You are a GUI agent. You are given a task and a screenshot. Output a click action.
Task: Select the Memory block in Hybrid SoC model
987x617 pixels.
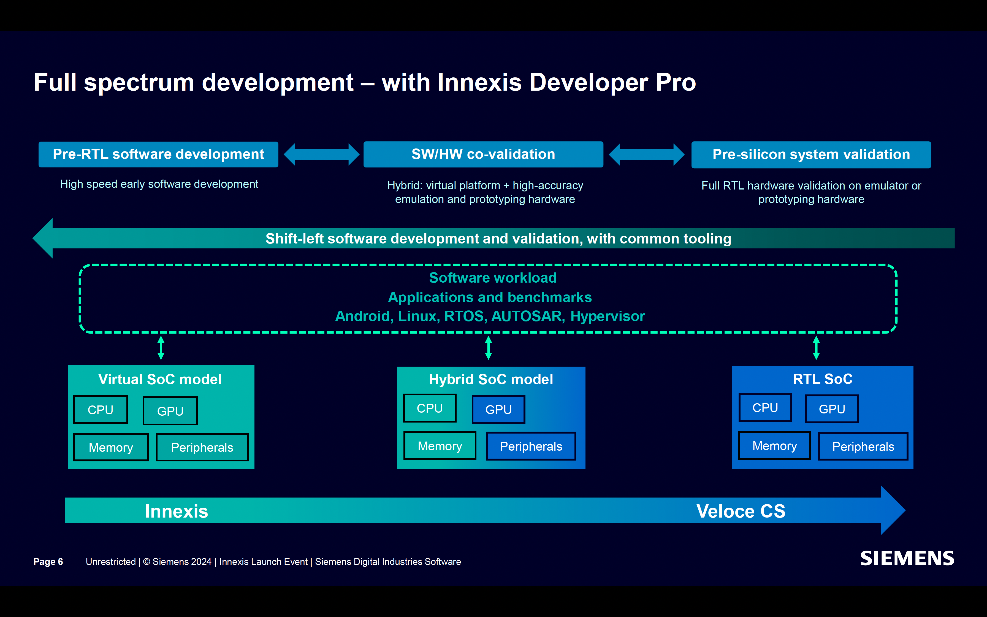tap(440, 446)
